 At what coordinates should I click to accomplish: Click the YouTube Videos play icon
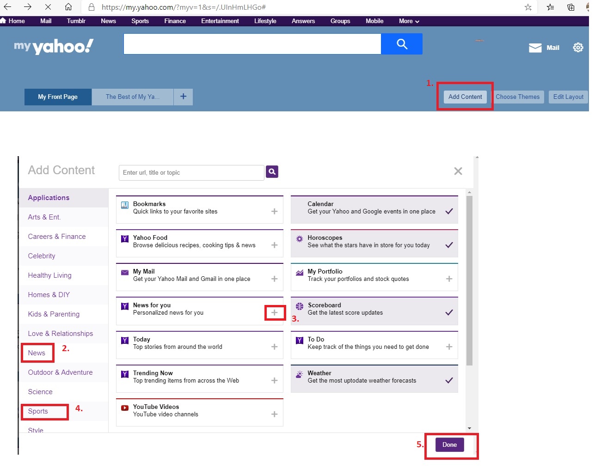tap(124, 408)
